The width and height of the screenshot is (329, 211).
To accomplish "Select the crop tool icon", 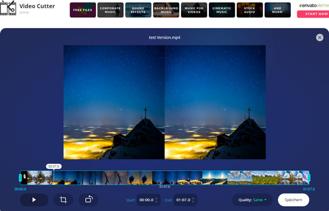I will click(64, 199).
